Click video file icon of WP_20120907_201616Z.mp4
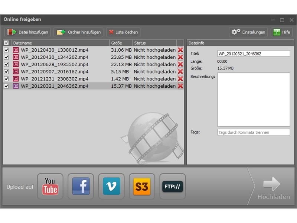 (x=16, y=72)
